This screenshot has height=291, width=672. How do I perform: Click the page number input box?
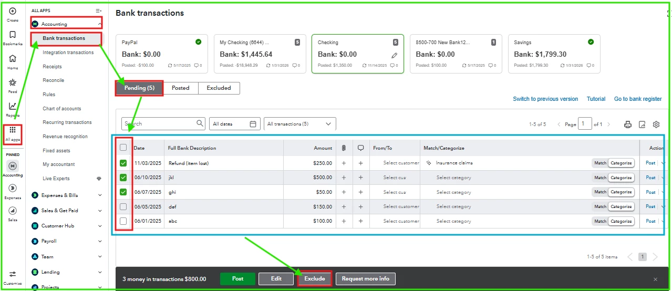[x=585, y=124]
